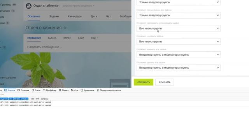Open the Сеть devtools panel
The height and width of the screenshot is (140, 249).
(x=74, y=90)
